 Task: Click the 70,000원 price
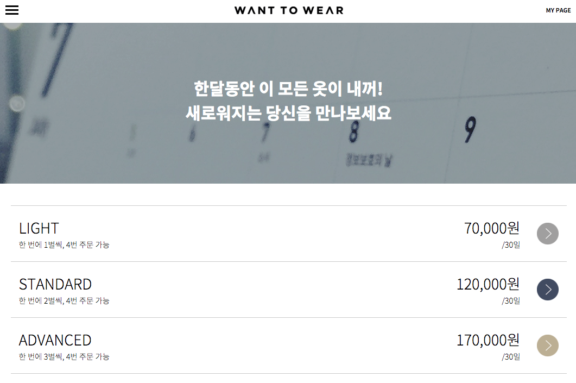point(491,228)
